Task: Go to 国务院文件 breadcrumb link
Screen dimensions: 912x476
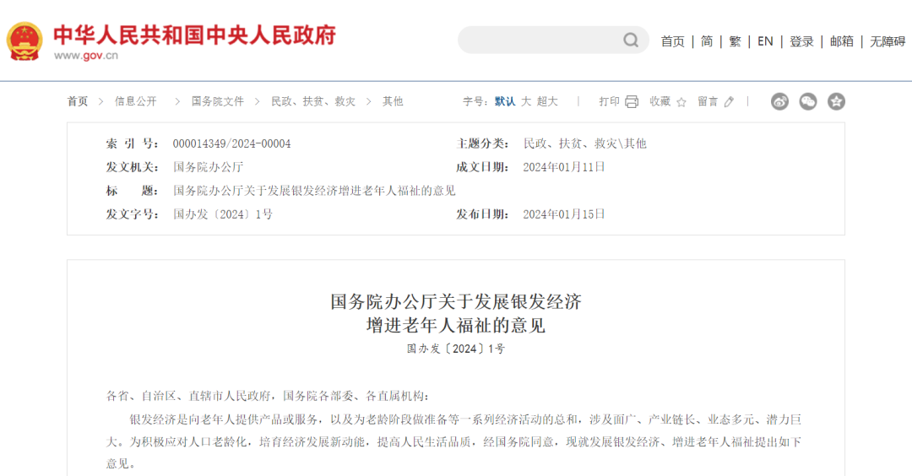Action: 217,101
